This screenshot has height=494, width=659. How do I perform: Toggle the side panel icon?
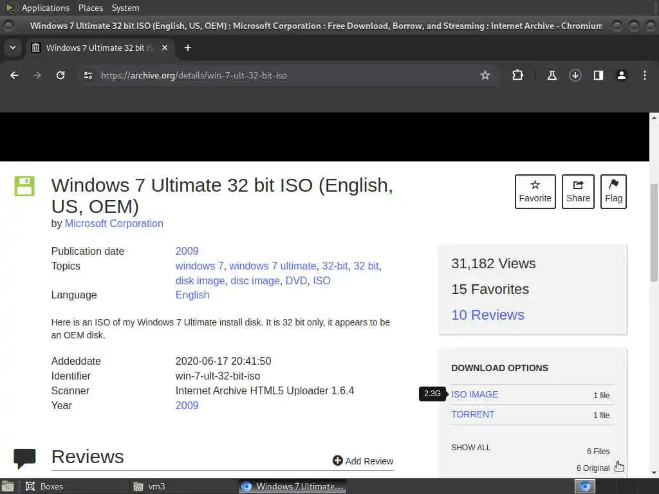coord(598,75)
